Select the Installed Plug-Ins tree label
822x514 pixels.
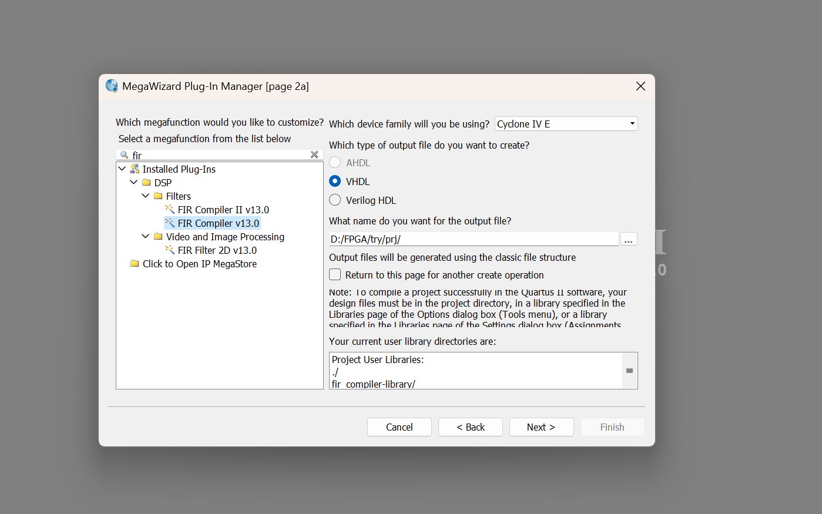click(179, 169)
